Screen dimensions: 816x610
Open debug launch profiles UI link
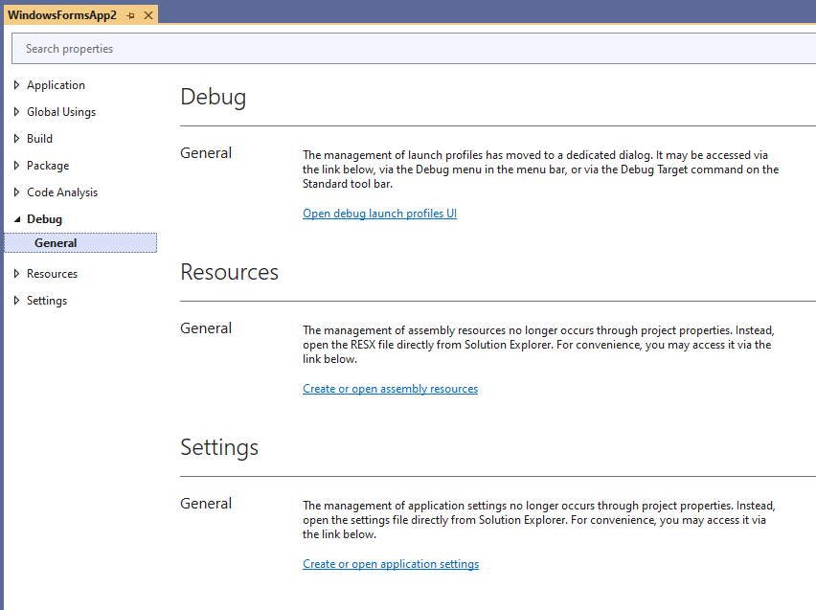coord(379,214)
